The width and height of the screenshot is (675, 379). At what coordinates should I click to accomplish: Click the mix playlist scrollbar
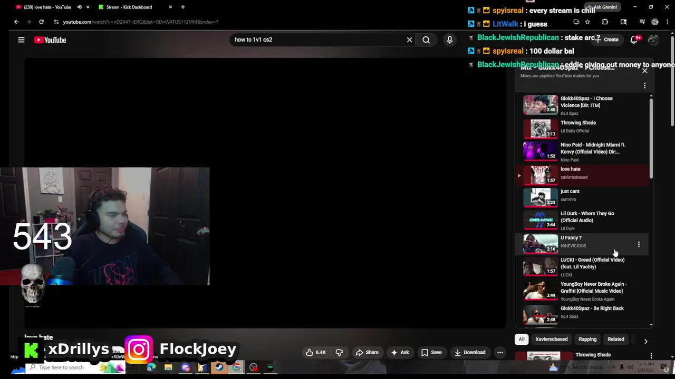tap(651, 138)
